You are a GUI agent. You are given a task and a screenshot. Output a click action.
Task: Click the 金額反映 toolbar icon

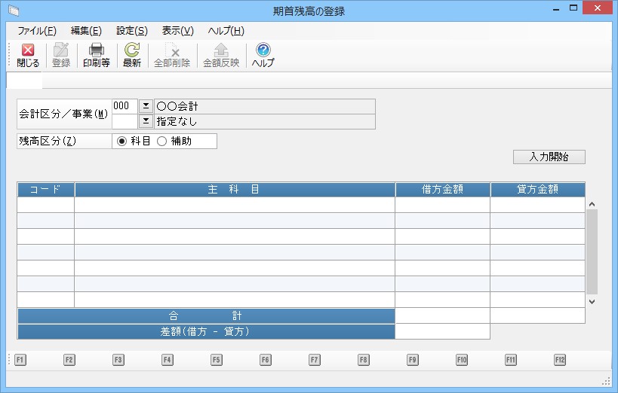[221, 51]
